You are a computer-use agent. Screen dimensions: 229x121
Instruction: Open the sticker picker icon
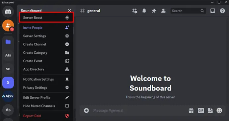pyautogui.click(x=210, y=110)
